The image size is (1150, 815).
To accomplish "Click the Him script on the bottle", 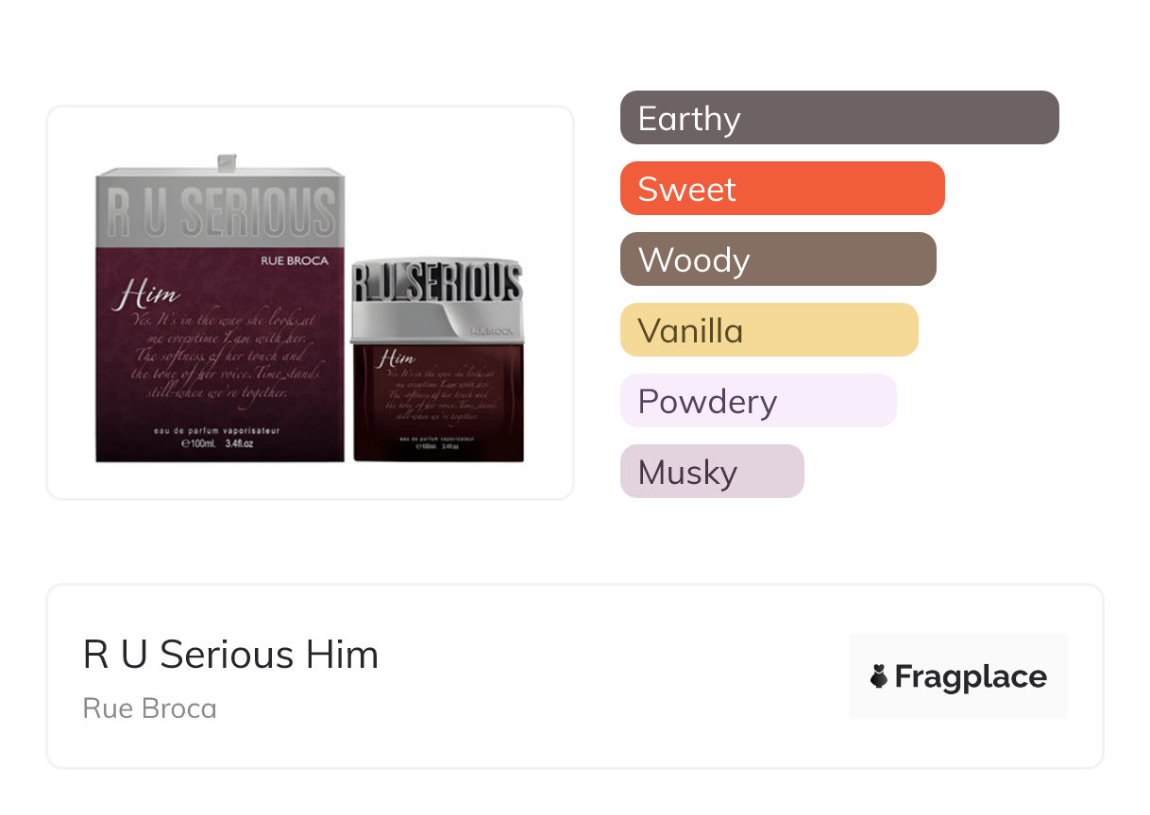I will tap(397, 359).
